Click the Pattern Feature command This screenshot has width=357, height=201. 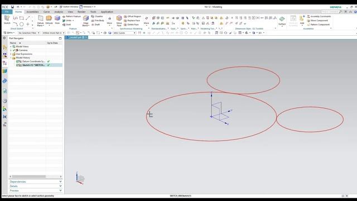71,16
